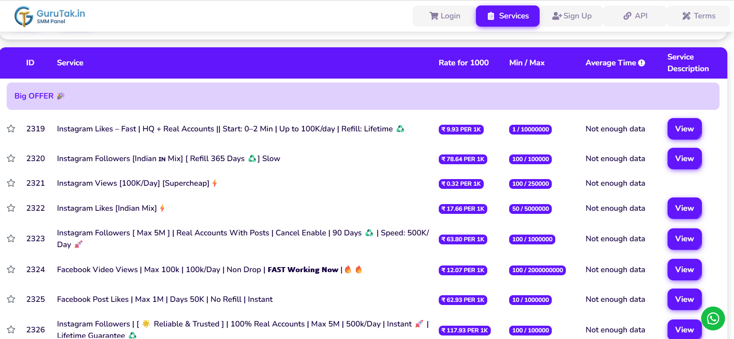Click the Service Description column header
The image size is (734, 339).
[688, 63]
